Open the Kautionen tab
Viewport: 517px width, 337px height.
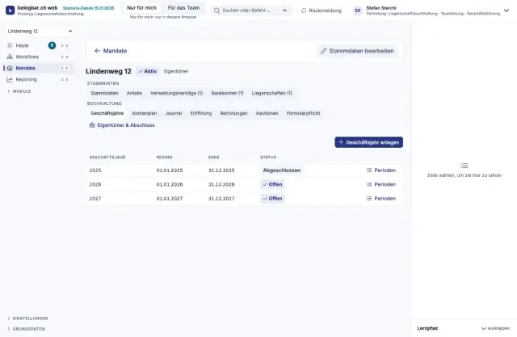click(x=267, y=113)
